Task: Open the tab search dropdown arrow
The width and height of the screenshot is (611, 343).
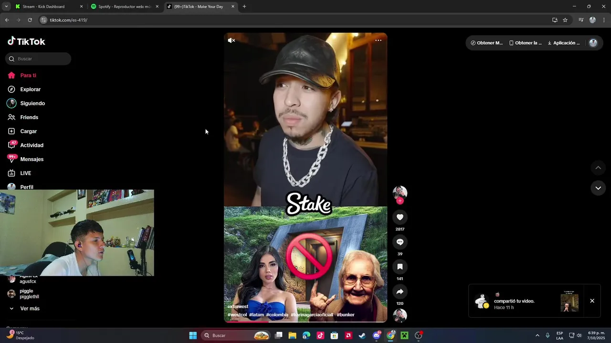Action: pos(6,7)
